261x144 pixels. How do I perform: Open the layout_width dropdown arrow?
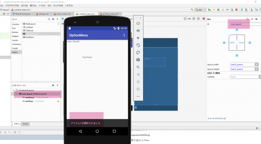point(257,65)
